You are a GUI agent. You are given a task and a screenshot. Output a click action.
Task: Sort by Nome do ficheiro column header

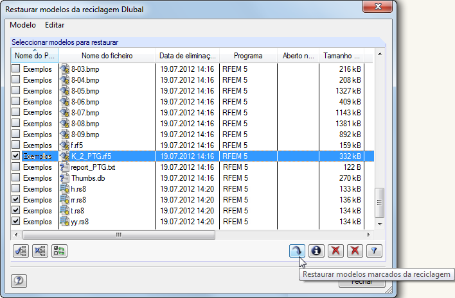click(107, 55)
